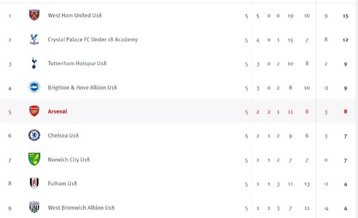
Task: Click the Crystal Palace eagle crest
Action: pyautogui.click(x=34, y=39)
